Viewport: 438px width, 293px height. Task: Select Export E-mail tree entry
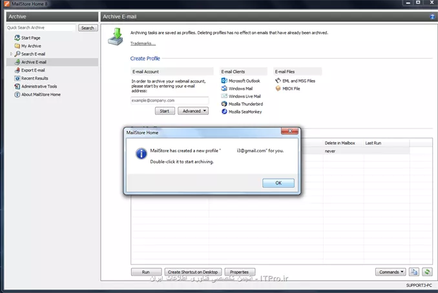coord(33,70)
